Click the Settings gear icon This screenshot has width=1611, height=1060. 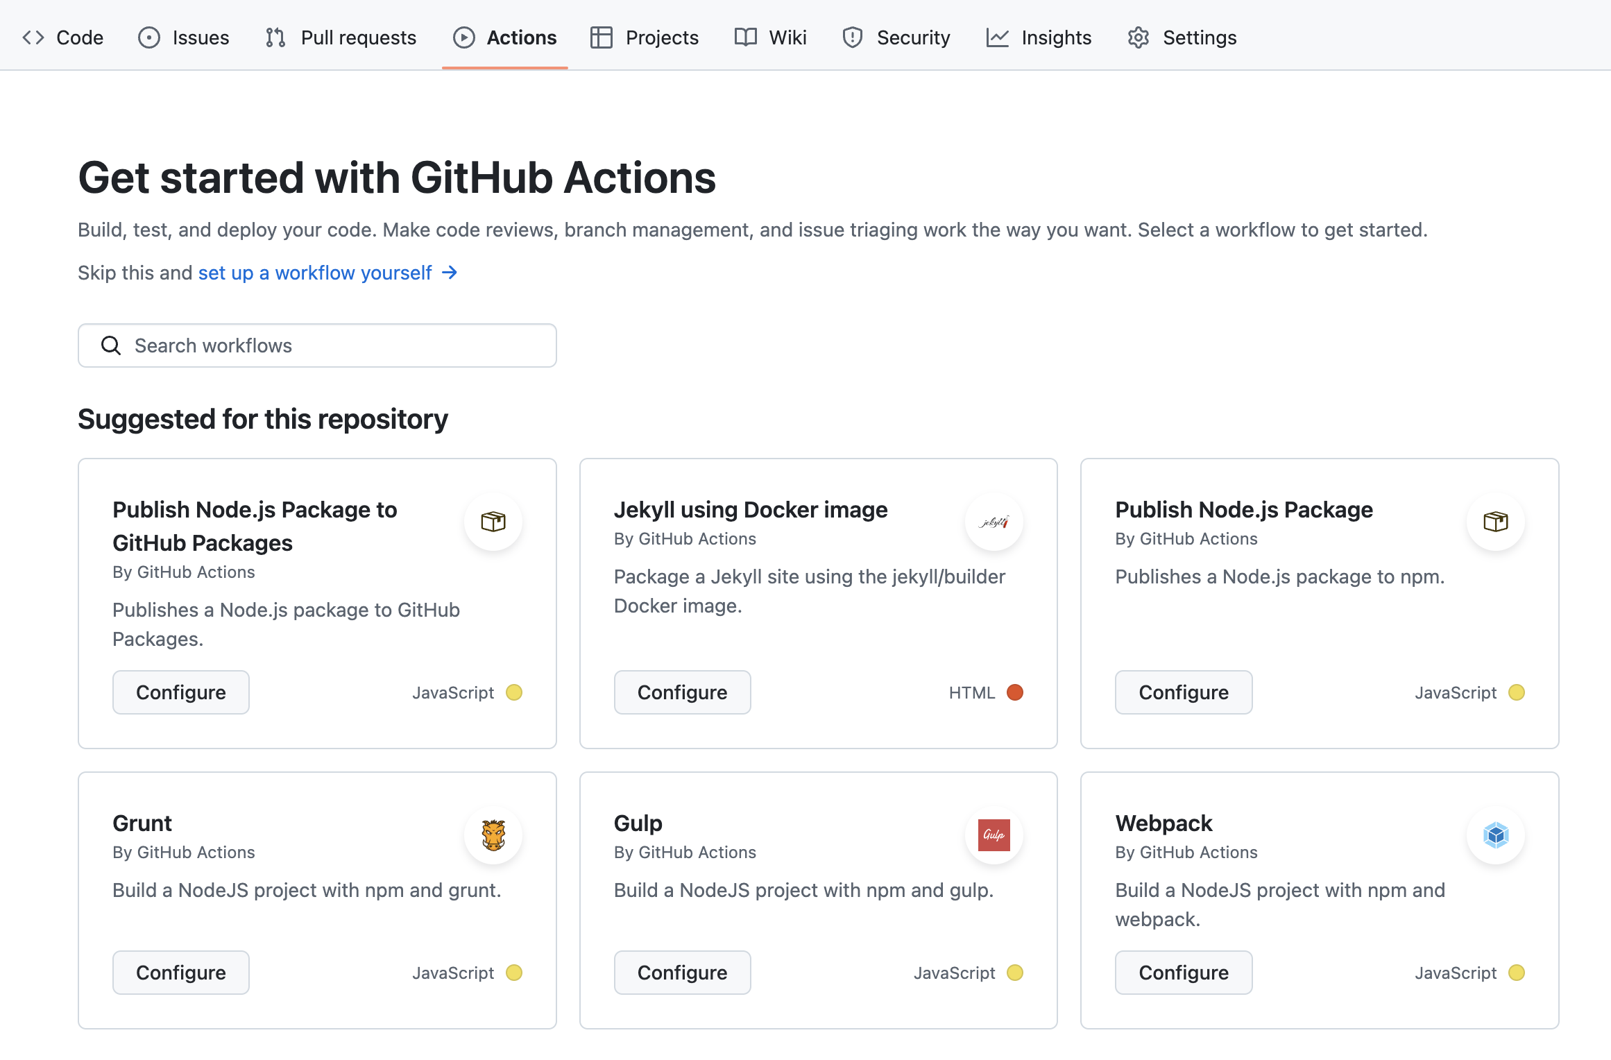point(1138,37)
